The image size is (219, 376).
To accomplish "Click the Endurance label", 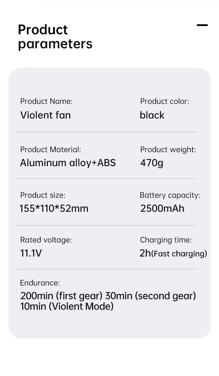I will point(40,283).
